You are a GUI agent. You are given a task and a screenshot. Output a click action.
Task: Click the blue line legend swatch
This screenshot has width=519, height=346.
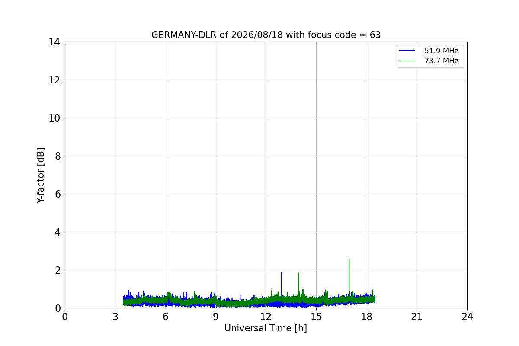coord(407,51)
